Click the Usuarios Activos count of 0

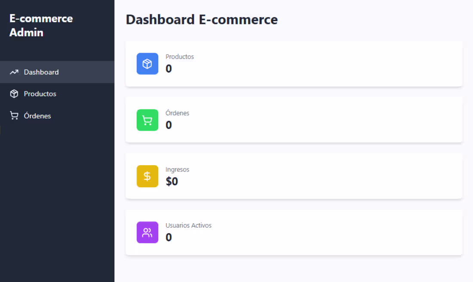[168, 237]
